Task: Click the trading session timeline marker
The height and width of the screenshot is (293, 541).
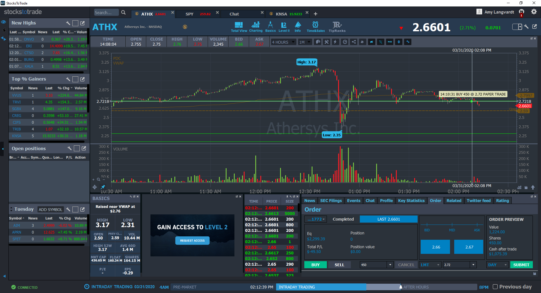Action: (401, 287)
